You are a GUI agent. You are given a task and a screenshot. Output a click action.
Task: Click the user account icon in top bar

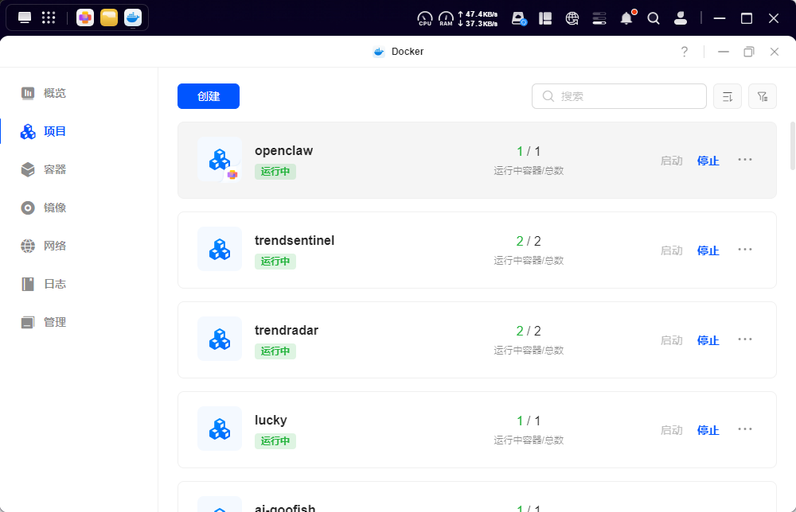click(x=681, y=17)
